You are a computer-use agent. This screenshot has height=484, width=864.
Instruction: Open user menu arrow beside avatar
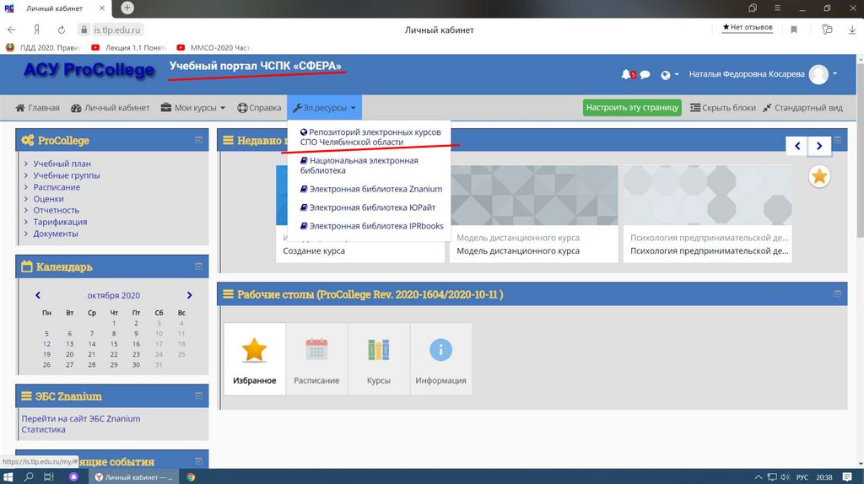tap(834, 74)
